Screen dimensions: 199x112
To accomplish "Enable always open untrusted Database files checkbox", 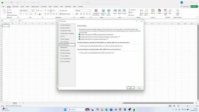I will (79, 53).
